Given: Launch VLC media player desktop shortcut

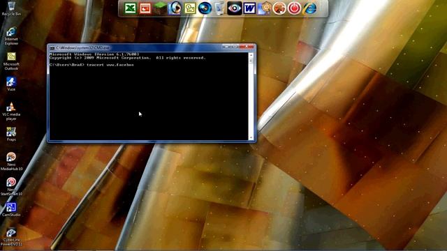Looking at the screenshot, I should pos(11,112).
